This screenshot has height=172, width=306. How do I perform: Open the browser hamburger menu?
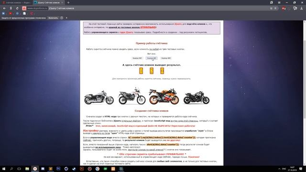[279, 2]
